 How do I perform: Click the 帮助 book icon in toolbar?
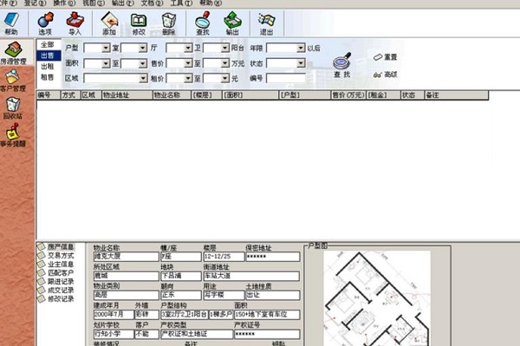11,23
